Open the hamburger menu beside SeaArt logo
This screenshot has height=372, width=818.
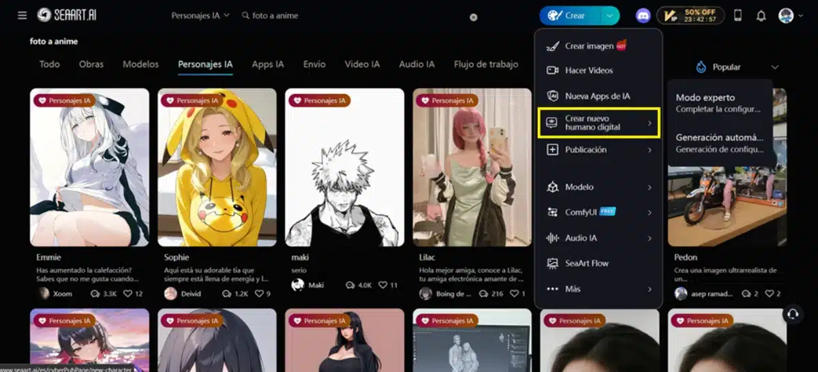click(22, 15)
